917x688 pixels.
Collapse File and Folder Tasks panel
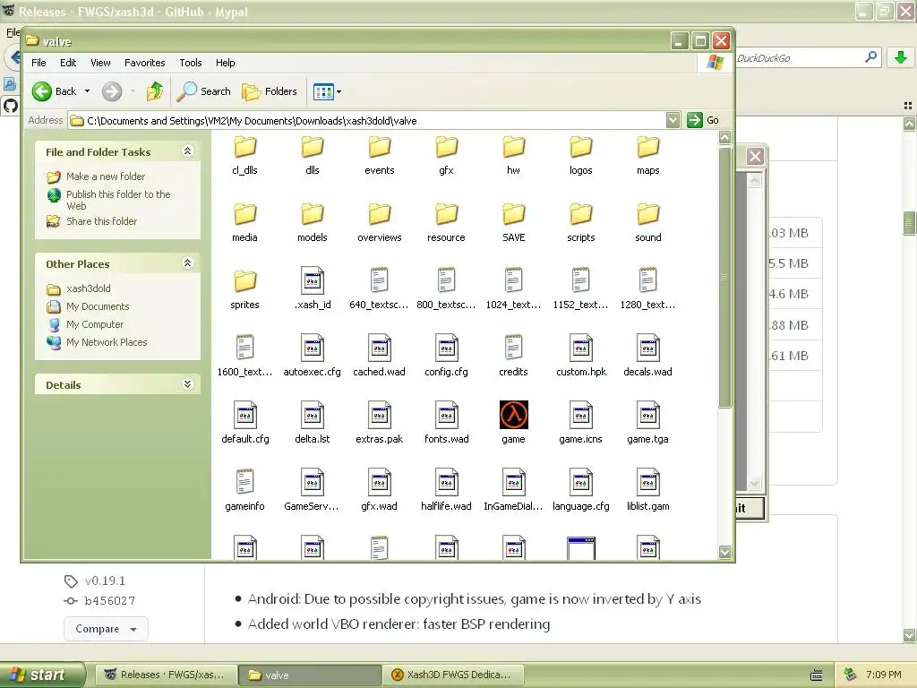coord(187,151)
